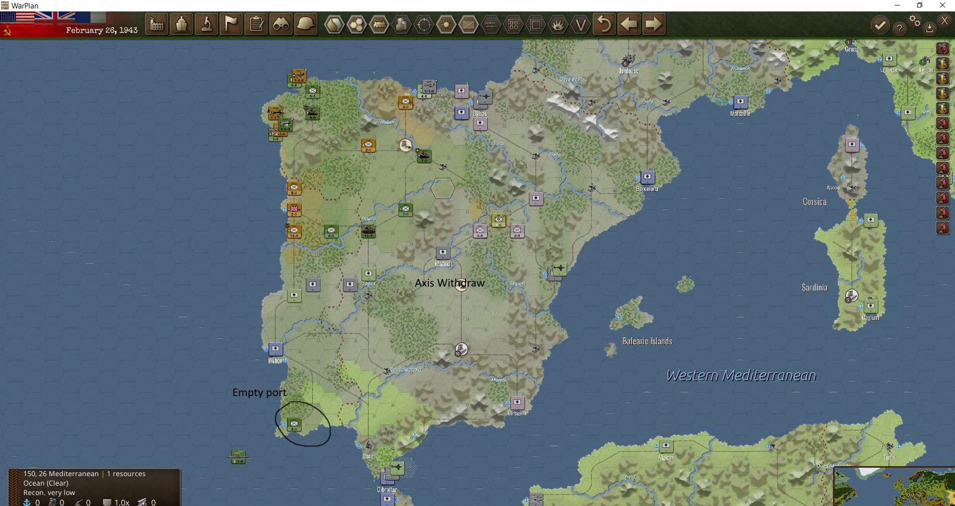
Task: Select the British flag unit on Portuguese coast
Action: (x=294, y=209)
